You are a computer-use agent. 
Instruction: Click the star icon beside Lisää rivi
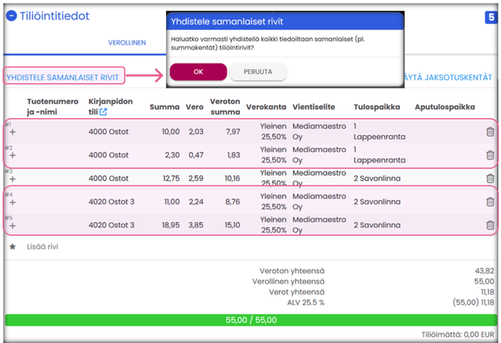[x=12, y=246]
